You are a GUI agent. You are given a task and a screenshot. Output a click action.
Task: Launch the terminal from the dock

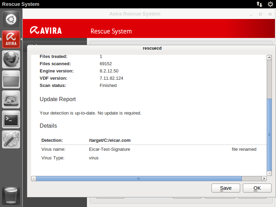[x=11, y=119]
